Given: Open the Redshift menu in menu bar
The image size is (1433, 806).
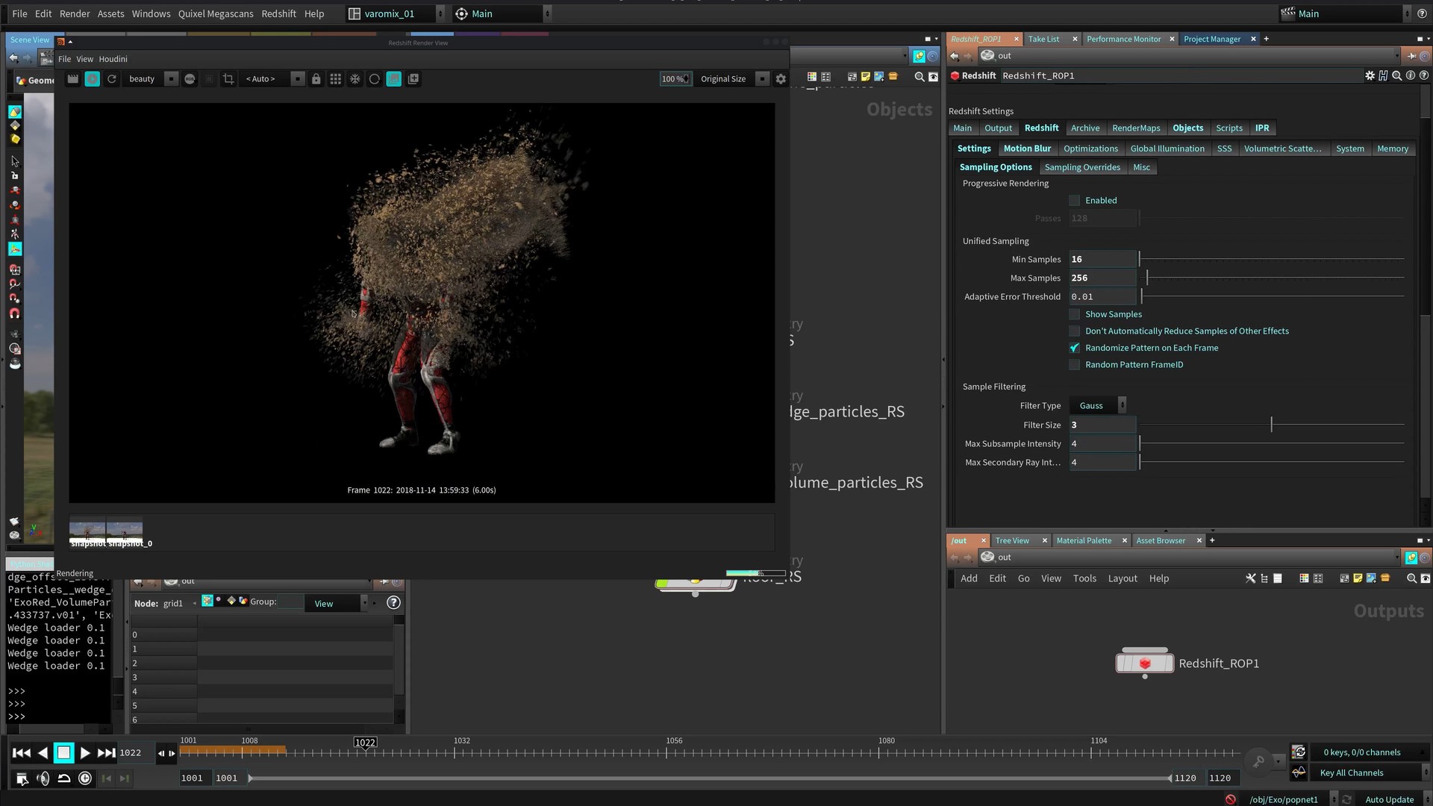Looking at the screenshot, I should click(x=278, y=13).
